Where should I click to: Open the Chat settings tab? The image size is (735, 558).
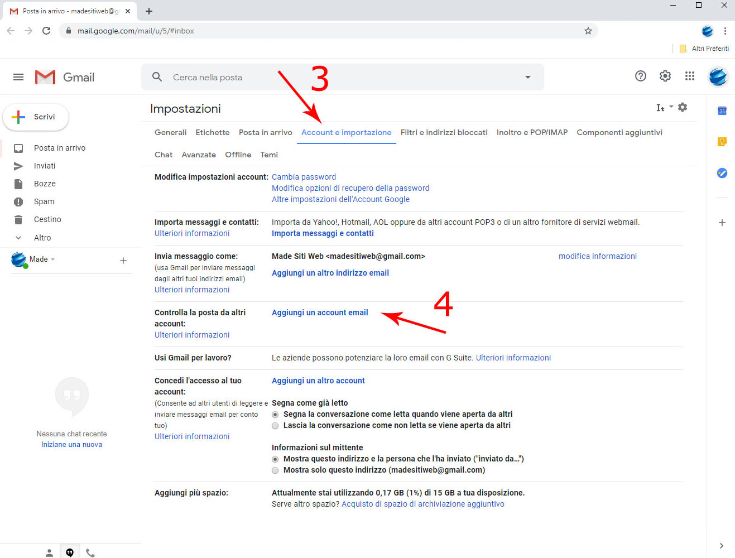click(164, 155)
